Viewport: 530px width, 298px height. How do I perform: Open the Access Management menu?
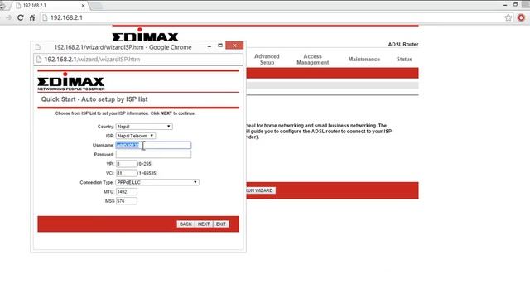pyautogui.click(x=313, y=59)
